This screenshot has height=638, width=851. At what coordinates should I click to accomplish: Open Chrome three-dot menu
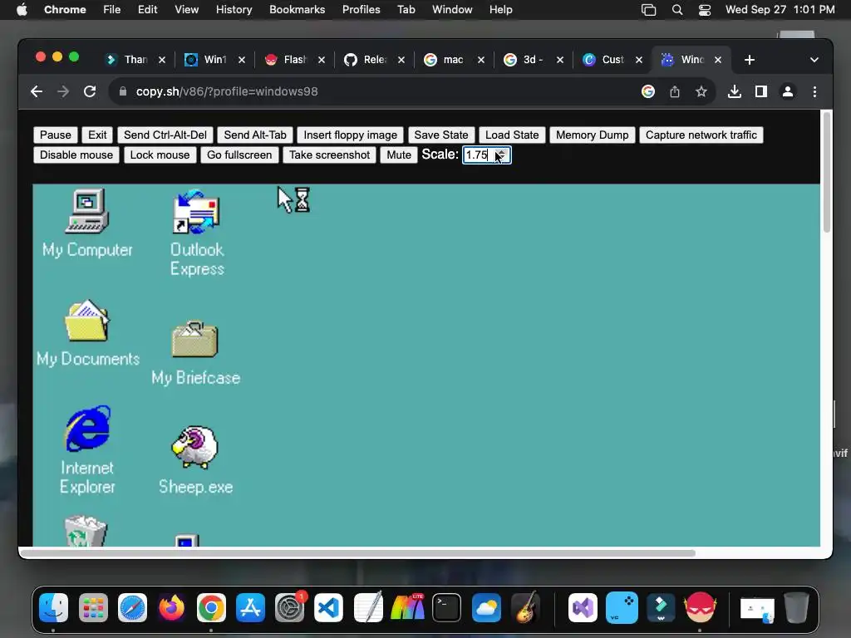click(814, 91)
